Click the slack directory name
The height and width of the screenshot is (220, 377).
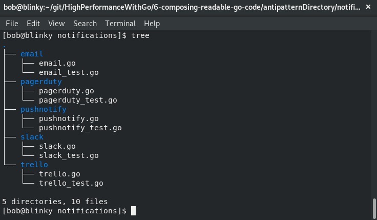(32, 137)
